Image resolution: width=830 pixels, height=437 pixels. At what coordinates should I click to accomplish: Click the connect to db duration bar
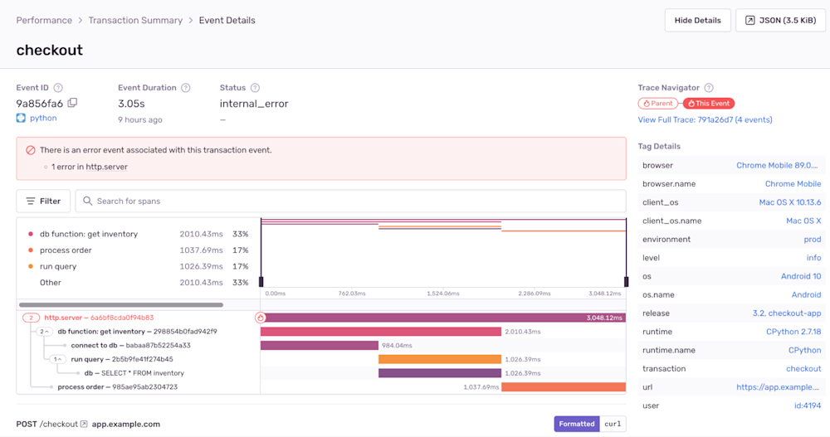pos(320,346)
